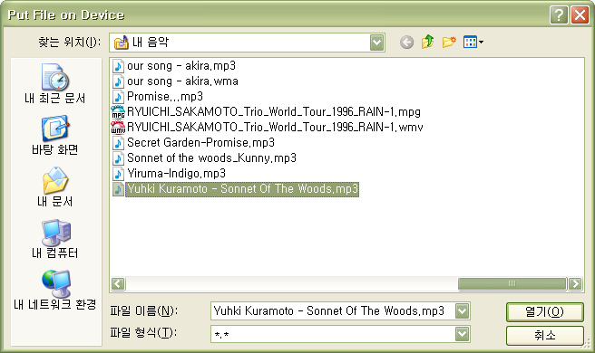Open 내 컴퓨터 in the places bar
The height and width of the screenshot is (353, 595).
[55, 239]
